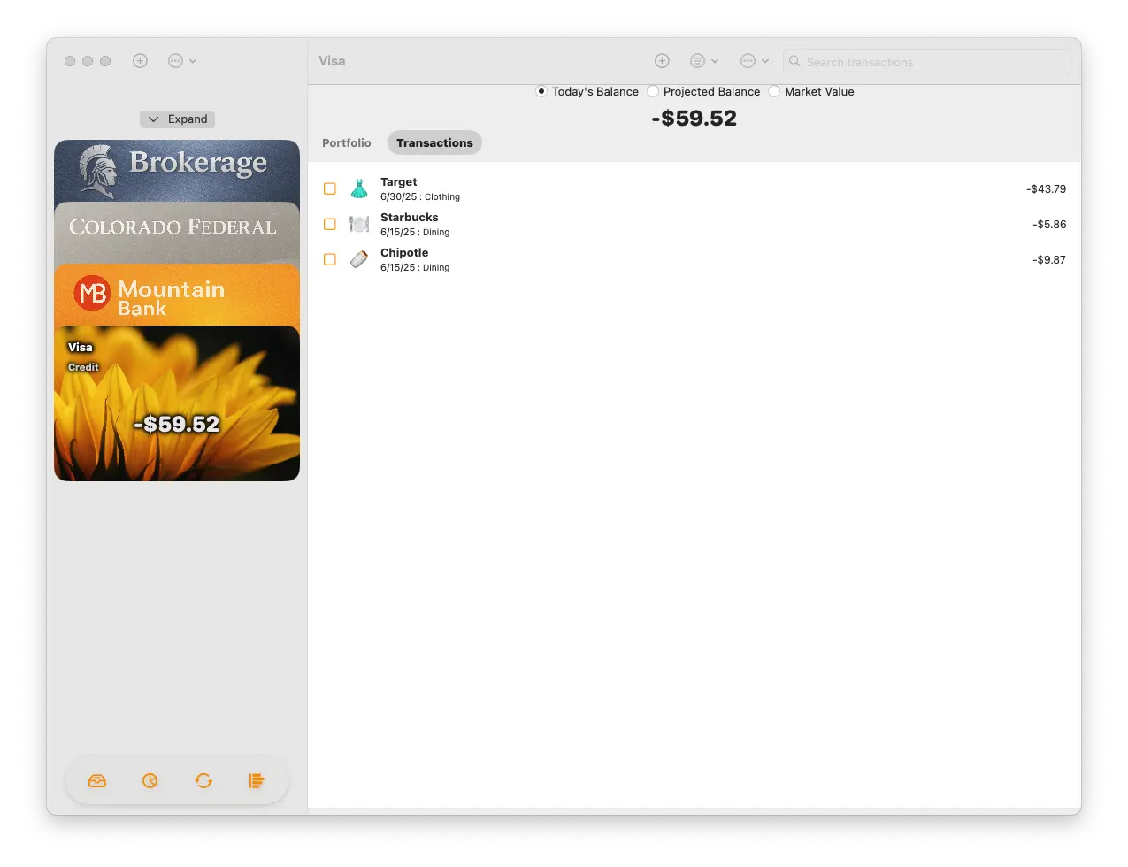Check the Starbucks transaction checkbox
1128x867 pixels.
point(330,224)
